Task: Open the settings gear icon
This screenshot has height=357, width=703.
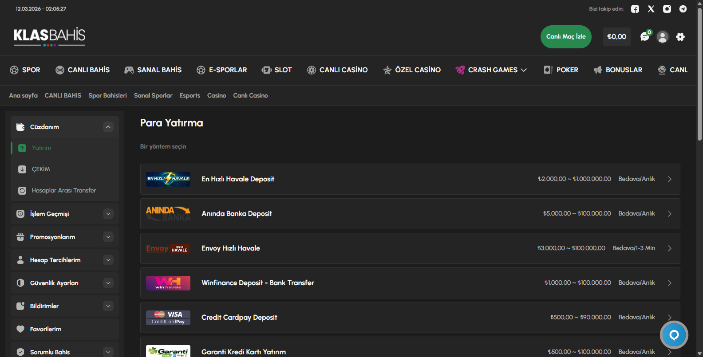Action: (x=680, y=37)
